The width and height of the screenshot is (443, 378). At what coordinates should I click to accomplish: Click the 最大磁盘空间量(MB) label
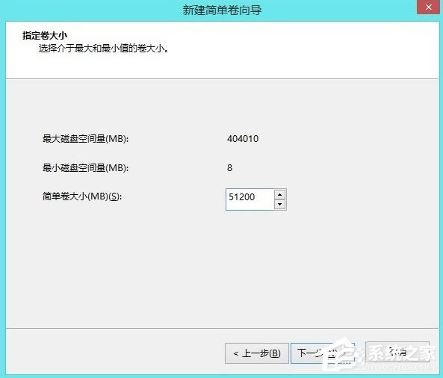pos(85,139)
